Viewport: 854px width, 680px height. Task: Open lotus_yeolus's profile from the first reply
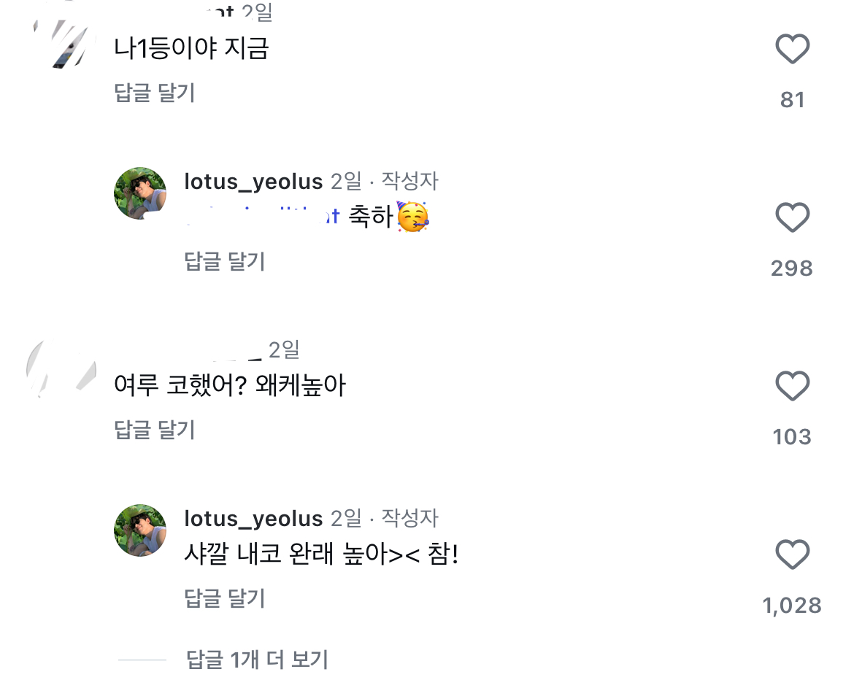pos(252,182)
